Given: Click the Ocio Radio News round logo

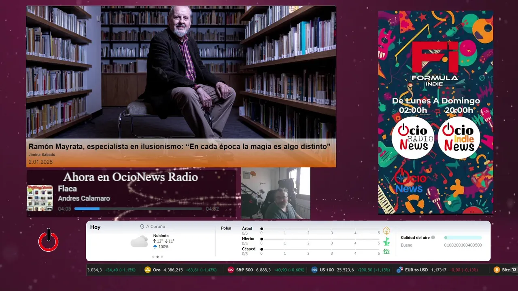Looking at the screenshot, I should tap(413, 138).
